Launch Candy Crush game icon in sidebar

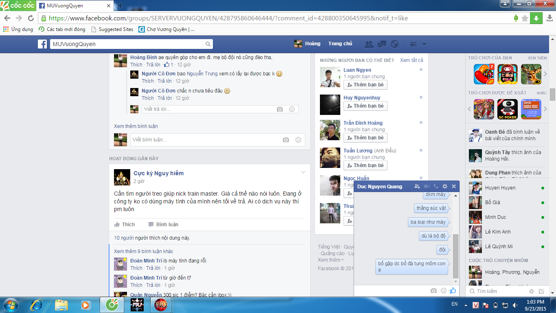coord(484,74)
